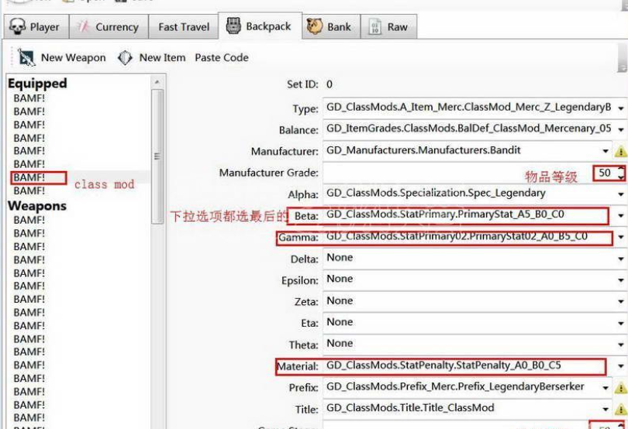Screen dimensions: 628x429
Task: Click Paste Code button
Action: click(222, 58)
